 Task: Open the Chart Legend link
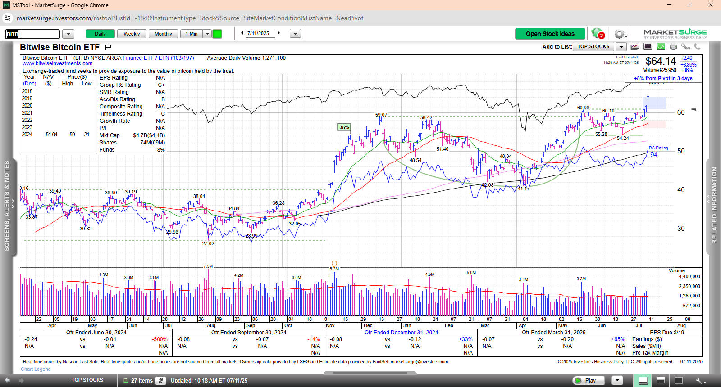click(x=36, y=369)
